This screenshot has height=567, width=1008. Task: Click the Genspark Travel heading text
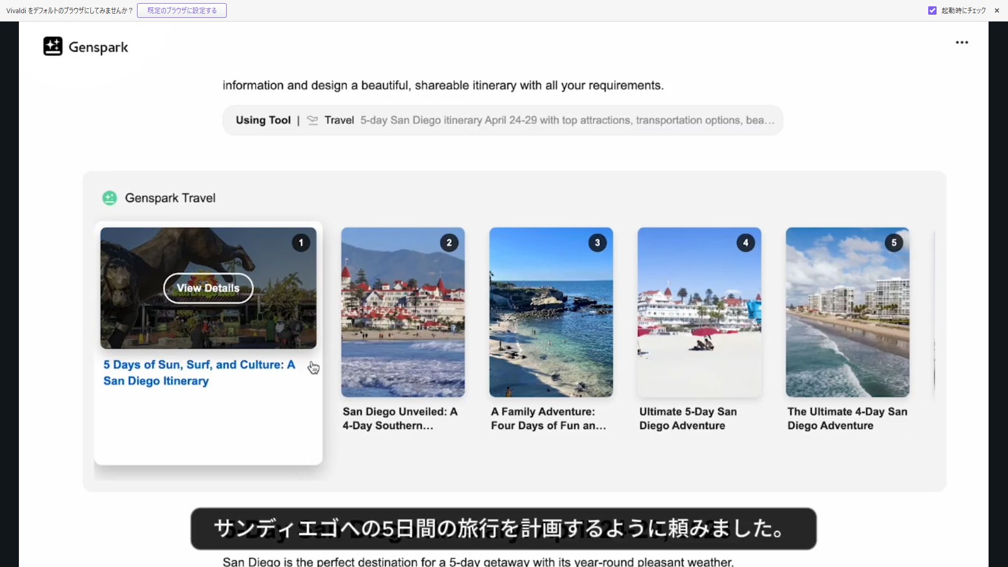(x=170, y=198)
